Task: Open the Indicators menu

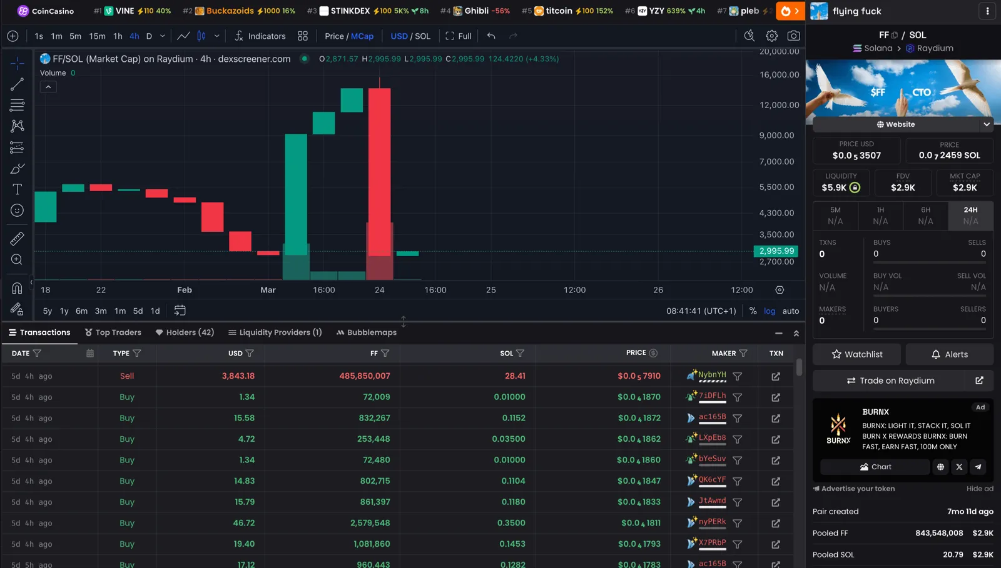Action: [x=260, y=36]
